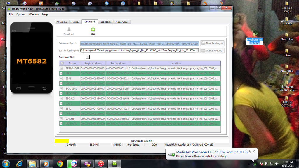Screen dimensions: 299x168
Task: Switch to the MemoryTest tab
Action: pyautogui.click(x=122, y=22)
